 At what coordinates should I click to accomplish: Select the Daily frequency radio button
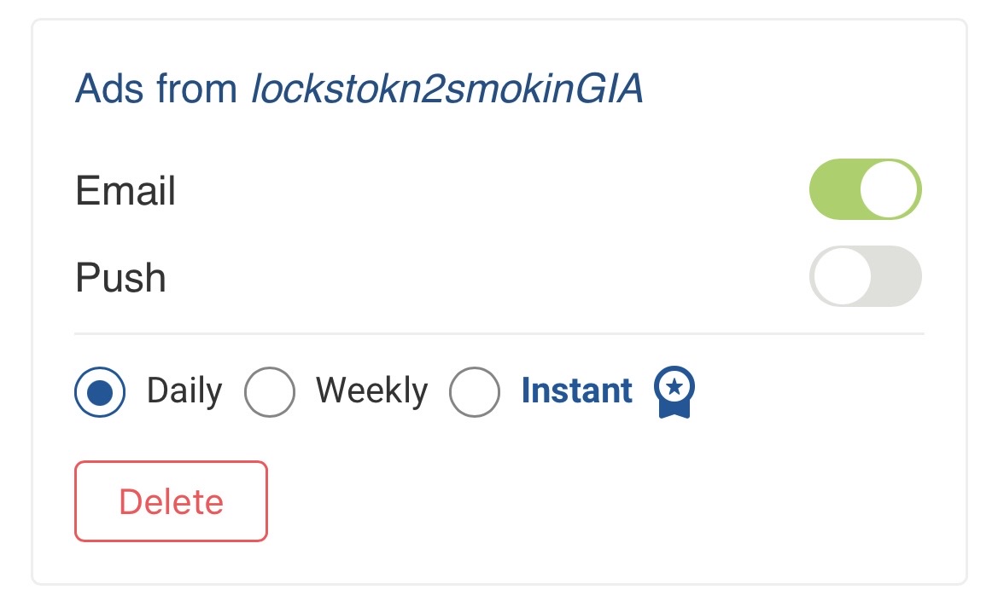(101, 392)
